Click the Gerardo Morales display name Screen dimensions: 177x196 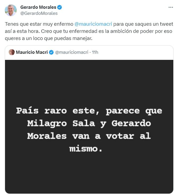39,7
